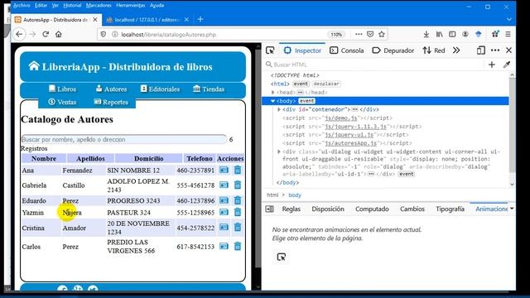This screenshot has width=530, height=298.
Task: Open devtools options three-dots menu
Action: point(495,50)
